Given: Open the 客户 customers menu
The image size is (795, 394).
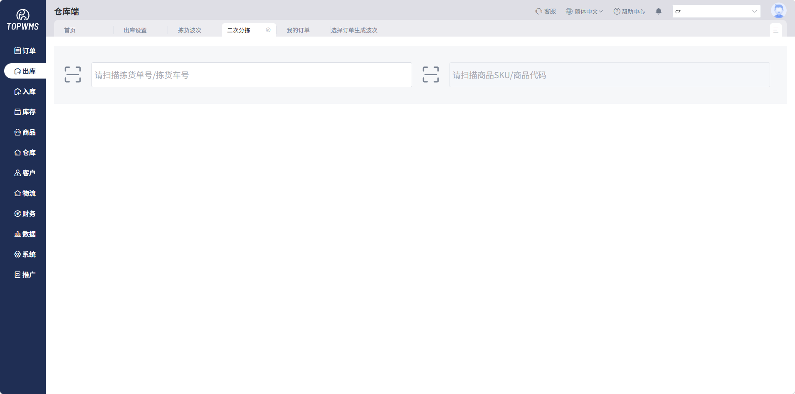Looking at the screenshot, I should (x=25, y=173).
